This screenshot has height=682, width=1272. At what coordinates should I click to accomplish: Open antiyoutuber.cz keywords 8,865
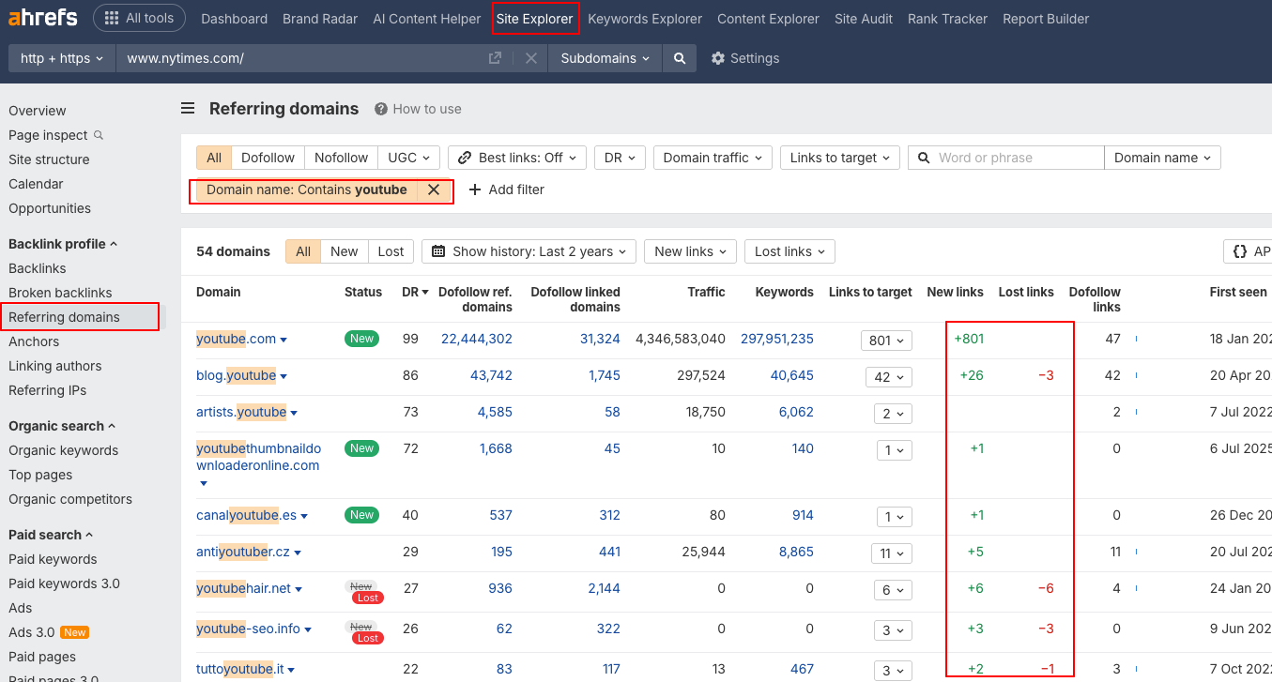pos(796,552)
